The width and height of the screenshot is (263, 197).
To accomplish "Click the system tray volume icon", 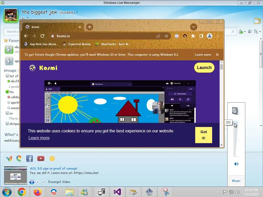I will (x=237, y=192).
